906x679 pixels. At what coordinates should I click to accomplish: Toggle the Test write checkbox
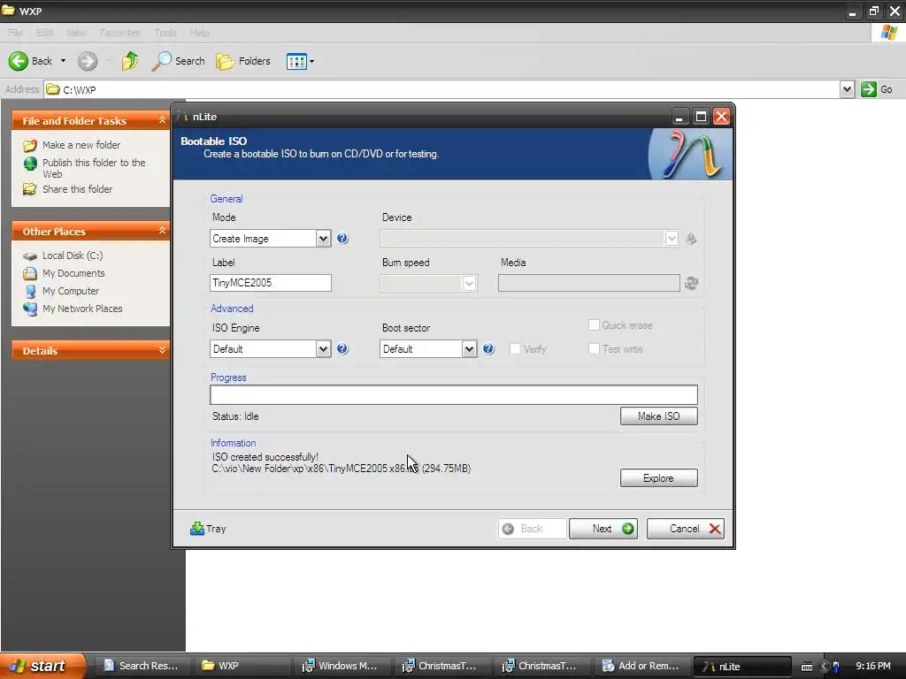pyautogui.click(x=594, y=348)
